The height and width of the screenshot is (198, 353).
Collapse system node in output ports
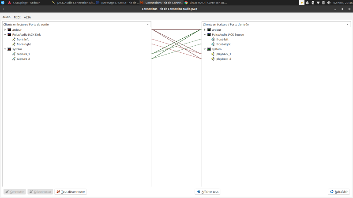click(x=5, y=49)
